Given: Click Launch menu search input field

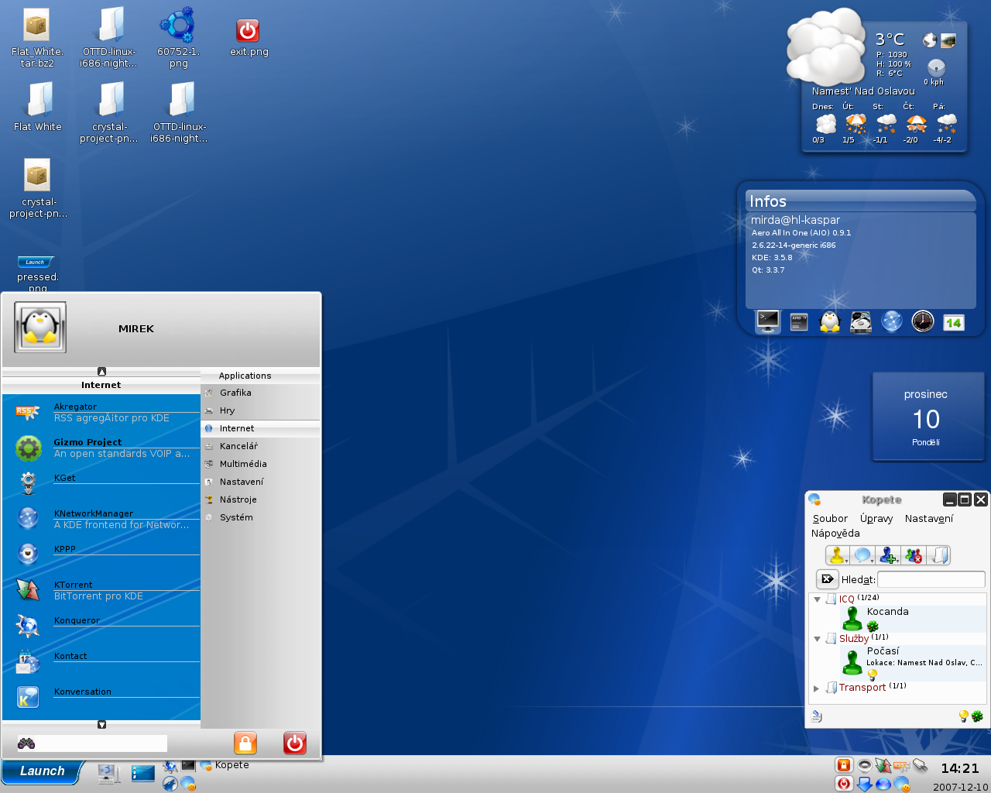Looking at the screenshot, I should click(101, 743).
